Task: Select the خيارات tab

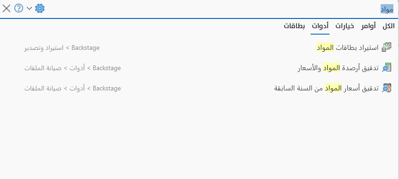Action: click(x=344, y=26)
